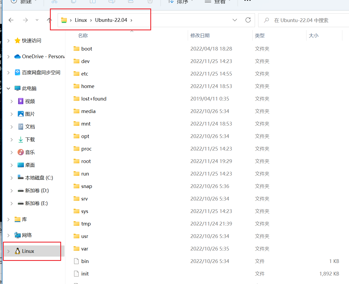Collapse the 此电脑 tree node

8,89
